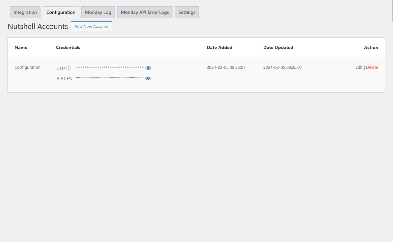Viewport: 393px width, 242px height.
Task: Click the User ID label
Action: 64,68
